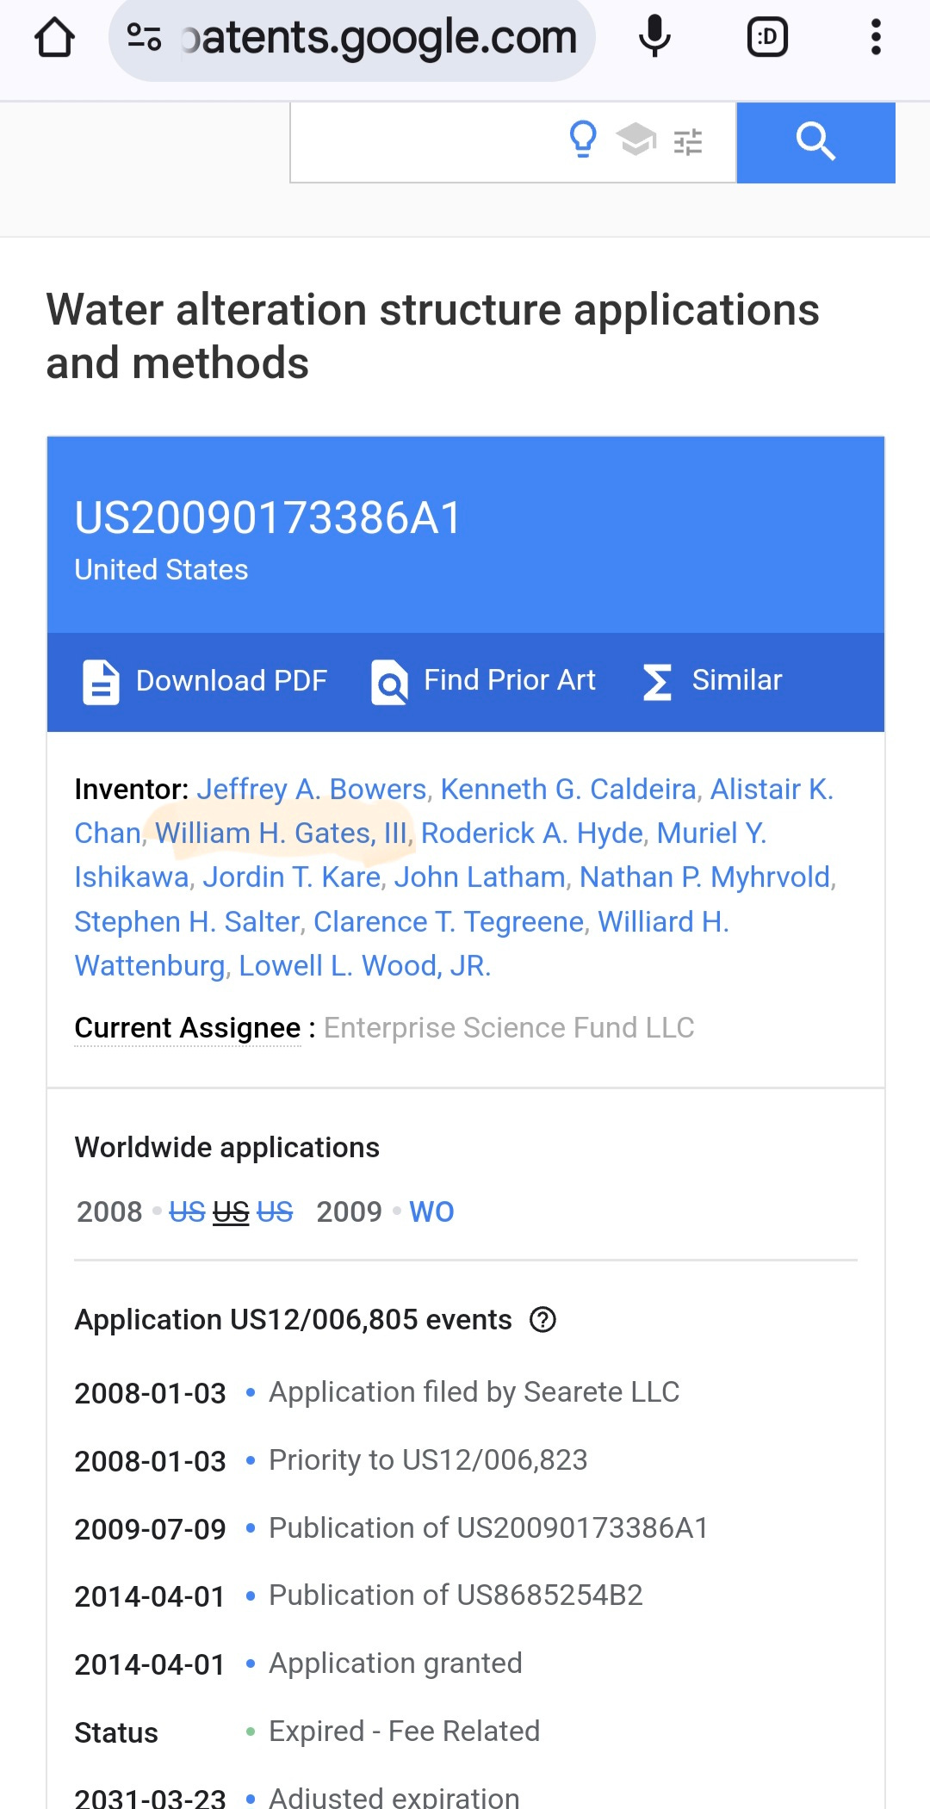Screen dimensions: 930x1809
Task: Click Publication of US8685254B2 event
Action: [456, 1595]
